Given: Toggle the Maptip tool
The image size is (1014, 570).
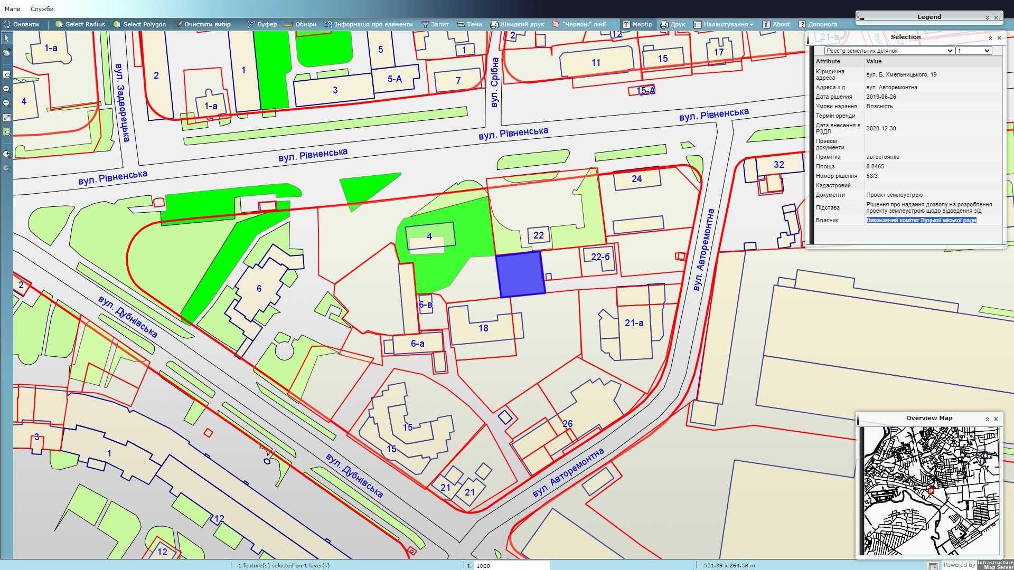Looking at the screenshot, I should (x=637, y=24).
